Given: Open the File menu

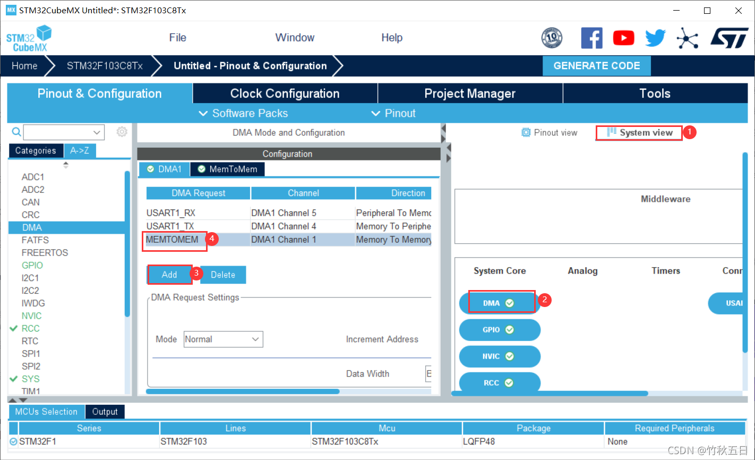Looking at the screenshot, I should pyautogui.click(x=177, y=38).
